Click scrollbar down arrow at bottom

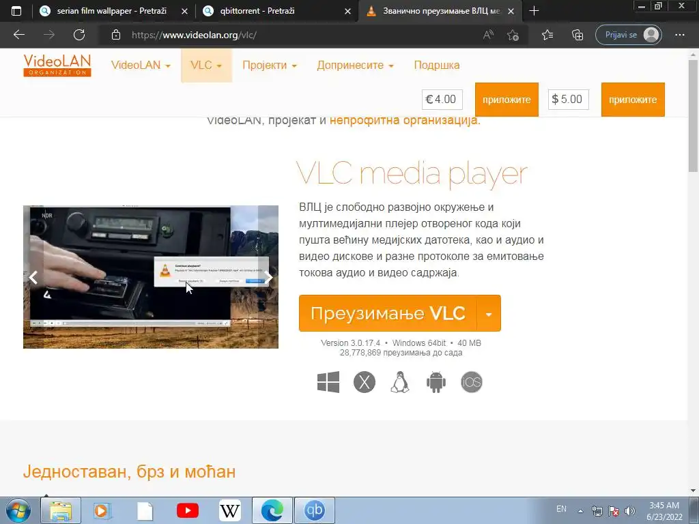[694, 491]
